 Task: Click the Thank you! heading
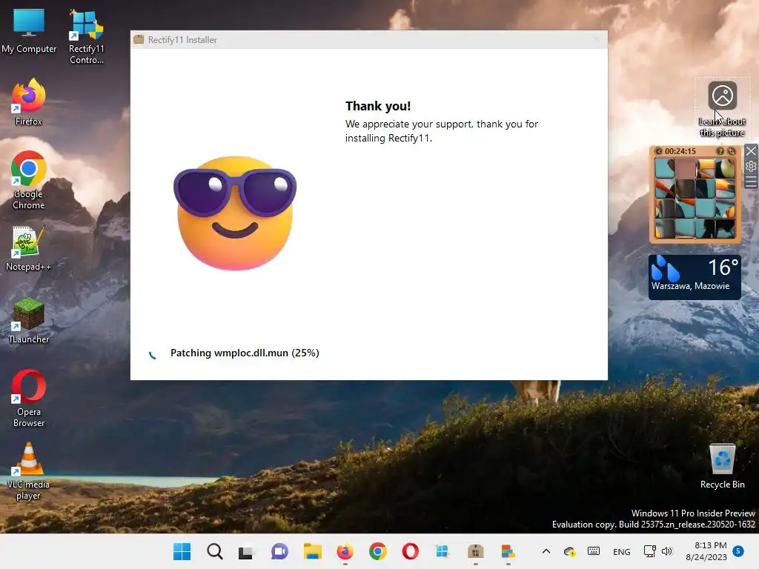tap(378, 106)
